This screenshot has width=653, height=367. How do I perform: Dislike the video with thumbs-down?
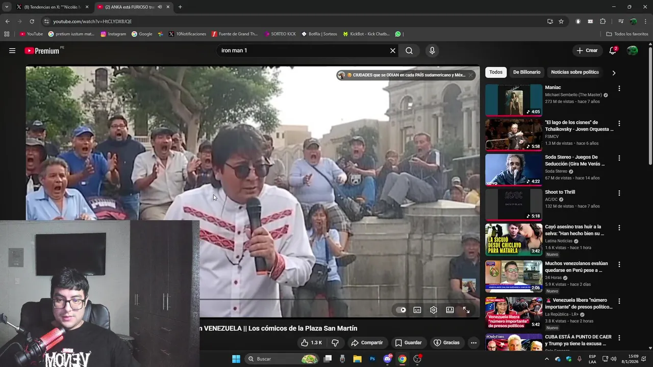tap(335, 343)
